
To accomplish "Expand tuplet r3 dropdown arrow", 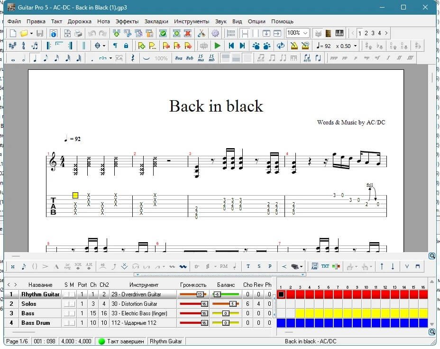I will [x=110, y=58].
